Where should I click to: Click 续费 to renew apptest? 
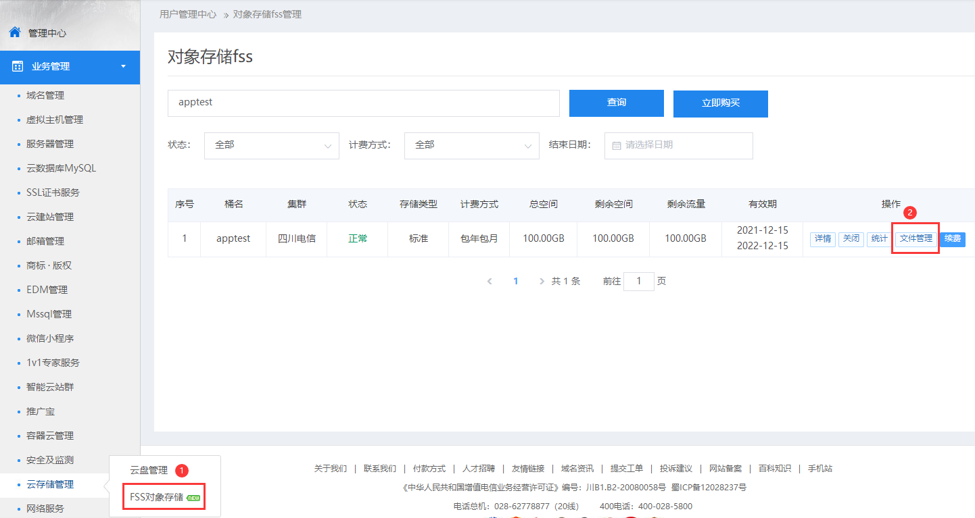pos(953,239)
